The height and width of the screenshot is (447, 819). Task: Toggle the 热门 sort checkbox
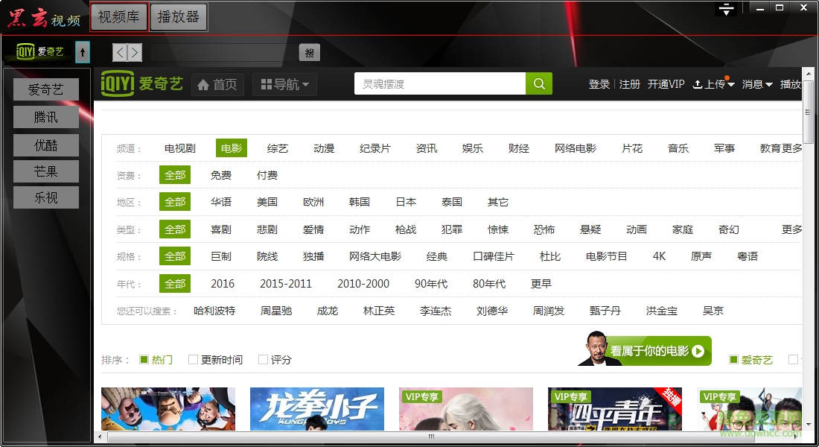(144, 360)
